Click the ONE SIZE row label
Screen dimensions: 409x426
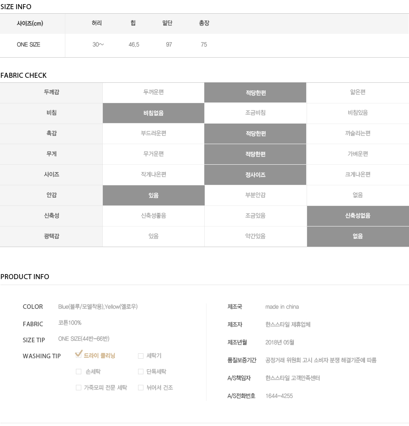pyautogui.click(x=28, y=44)
